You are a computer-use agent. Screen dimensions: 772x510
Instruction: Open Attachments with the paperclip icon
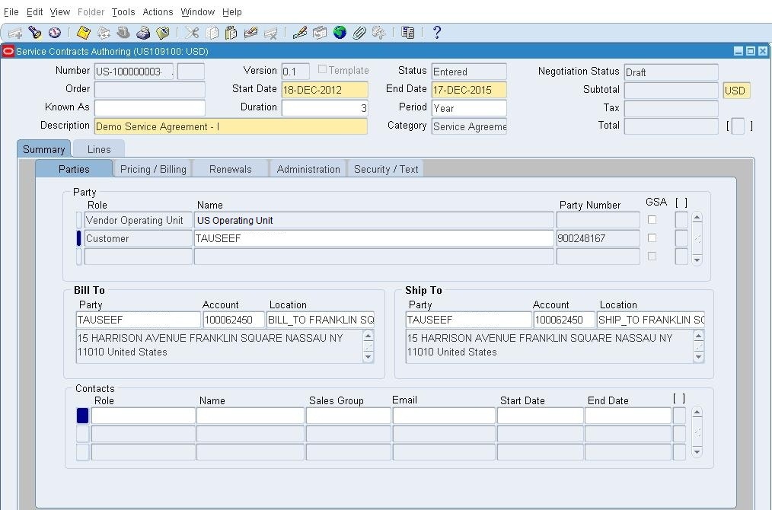[x=358, y=32]
